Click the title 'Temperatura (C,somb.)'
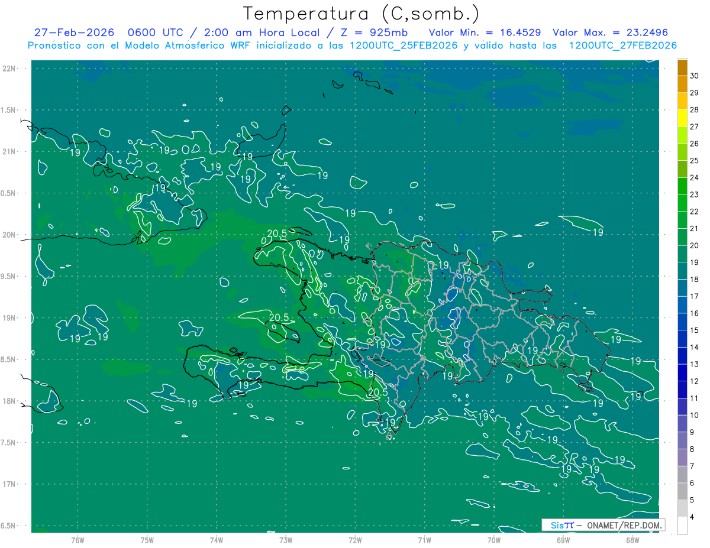This screenshot has height=548, width=710. pos(361,14)
